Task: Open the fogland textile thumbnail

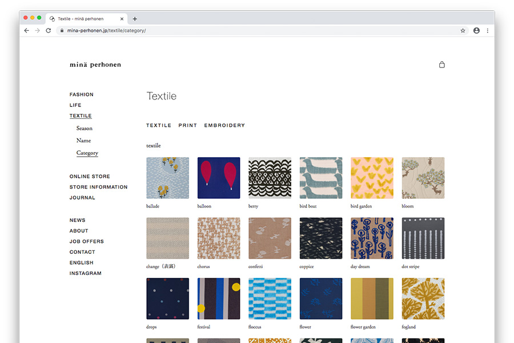Action: pyautogui.click(x=423, y=298)
